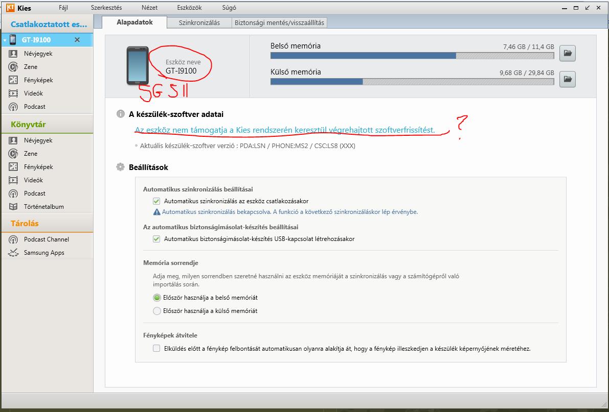The image size is (609, 412).
Task: Click the '9,68 GB / 29,84 GB' value
Action: [527, 73]
